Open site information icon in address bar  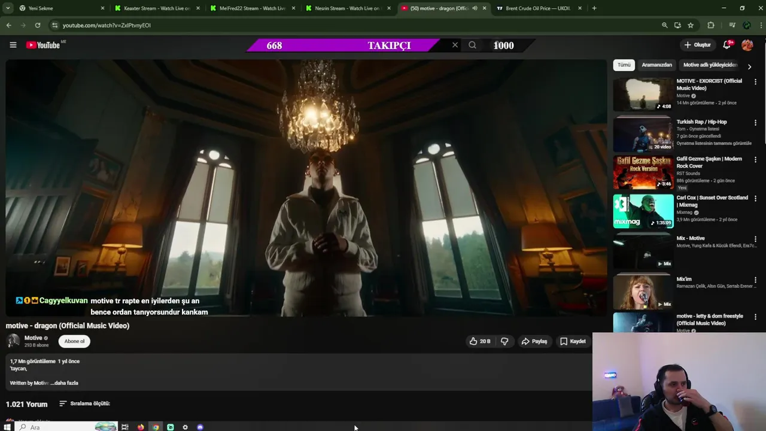54,25
